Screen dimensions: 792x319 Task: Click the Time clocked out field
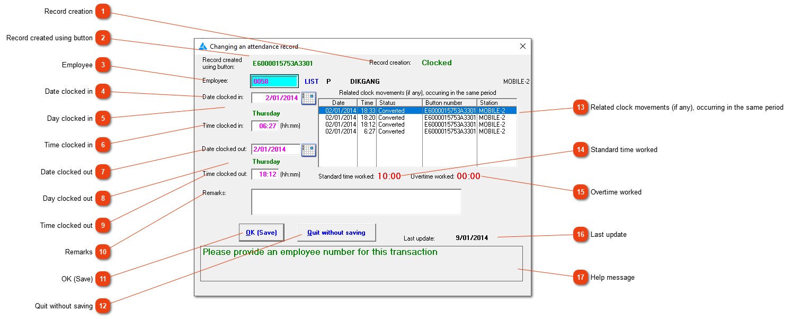tap(265, 174)
